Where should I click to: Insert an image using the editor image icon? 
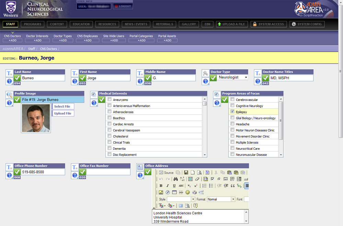[161, 192]
